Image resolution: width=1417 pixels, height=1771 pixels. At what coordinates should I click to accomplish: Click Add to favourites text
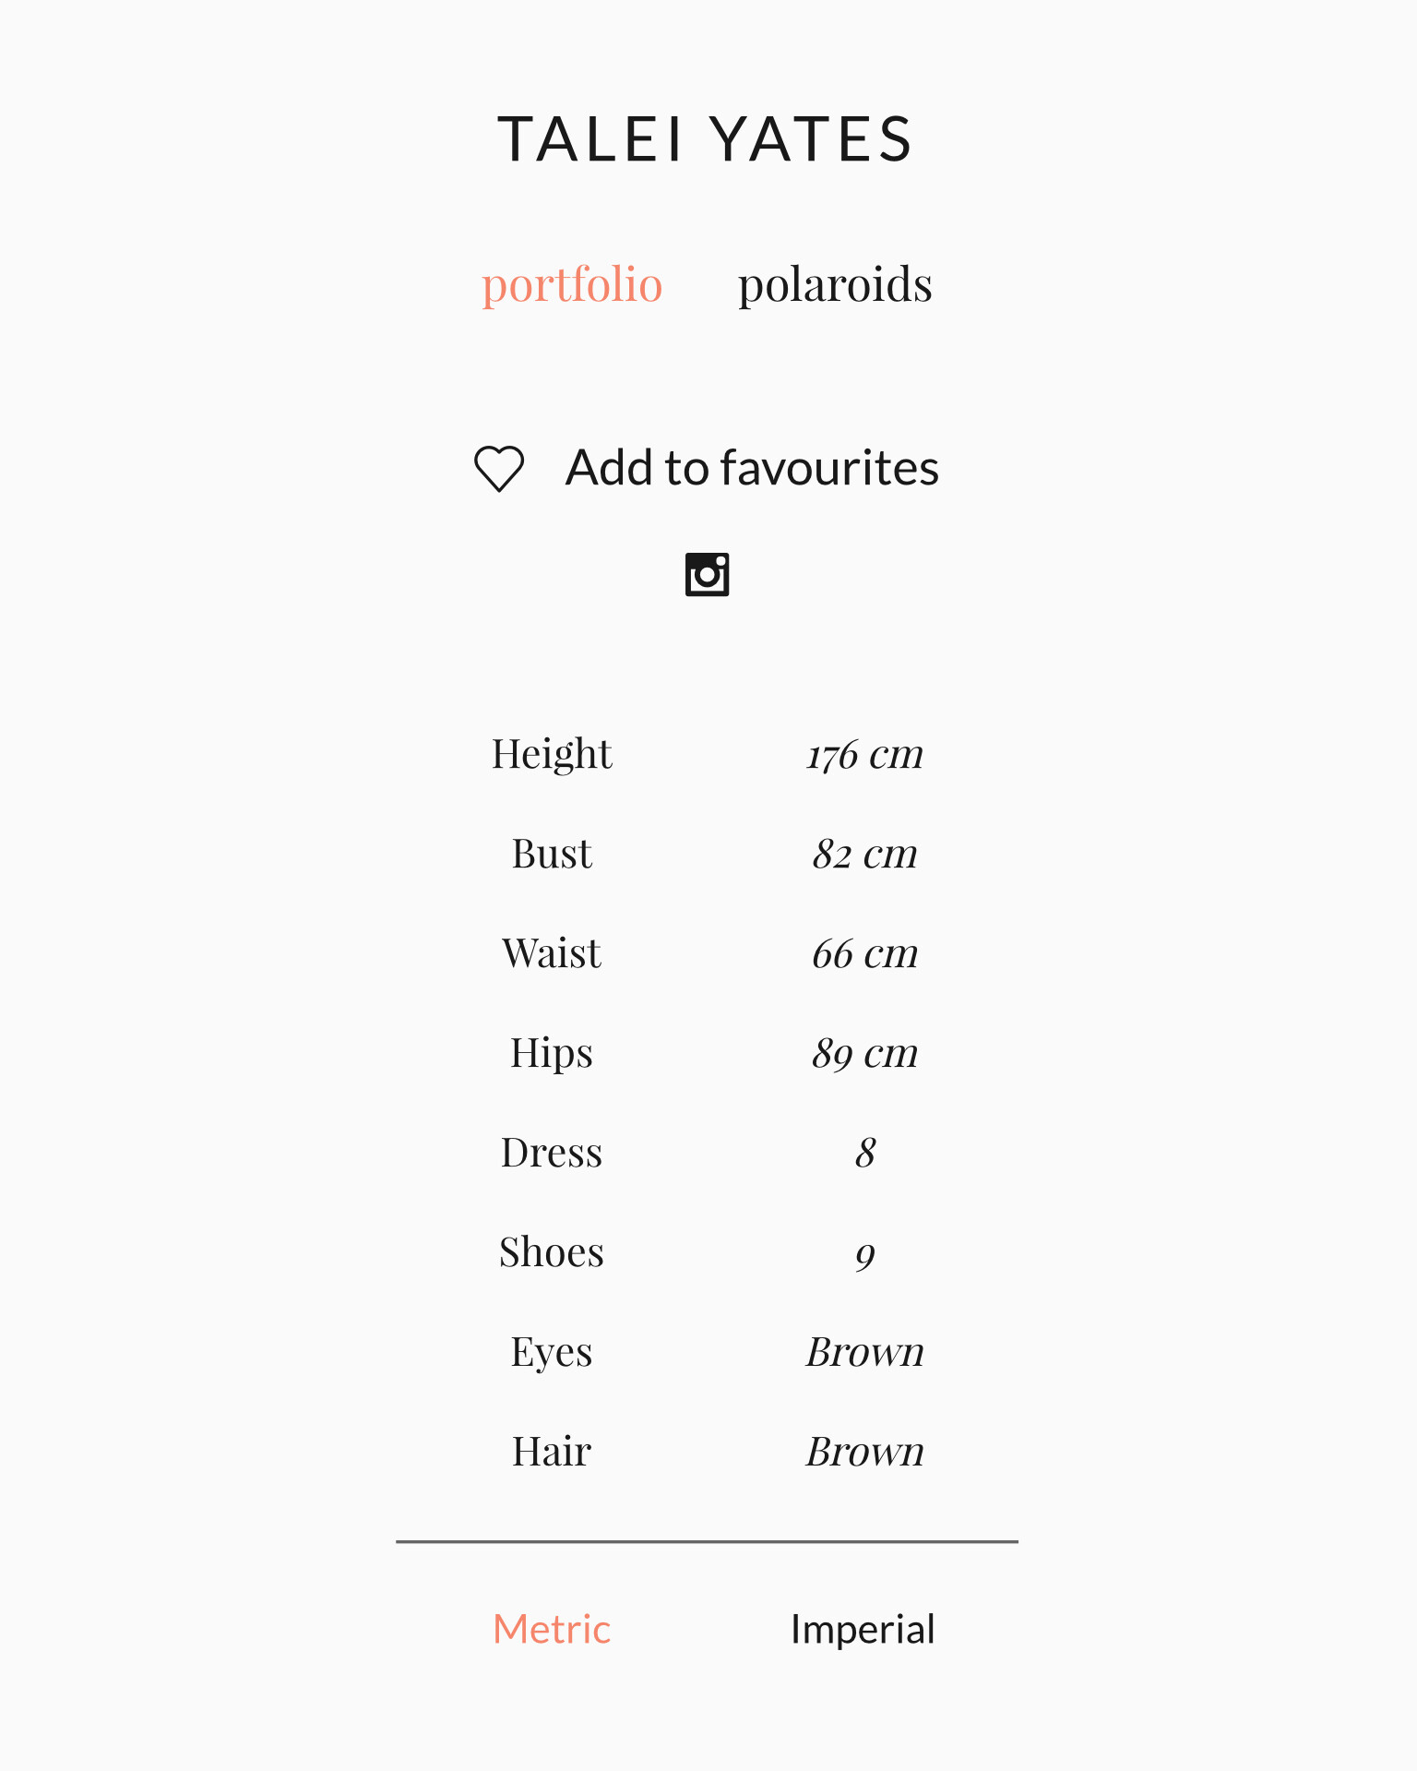click(752, 468)
